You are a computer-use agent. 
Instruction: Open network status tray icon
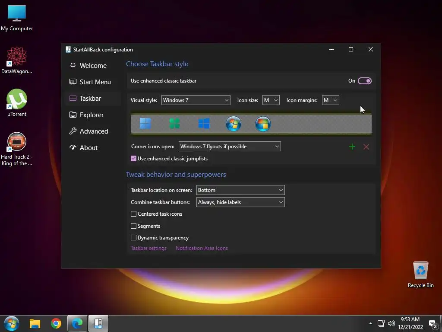point(381,323)
